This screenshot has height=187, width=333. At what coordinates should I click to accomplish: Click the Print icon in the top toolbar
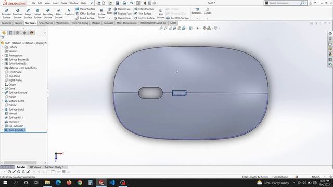pos(124,3)
